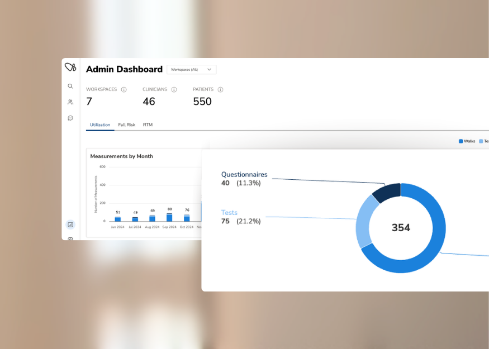Click the dark Questionnaires donut segment

[388, 192]
